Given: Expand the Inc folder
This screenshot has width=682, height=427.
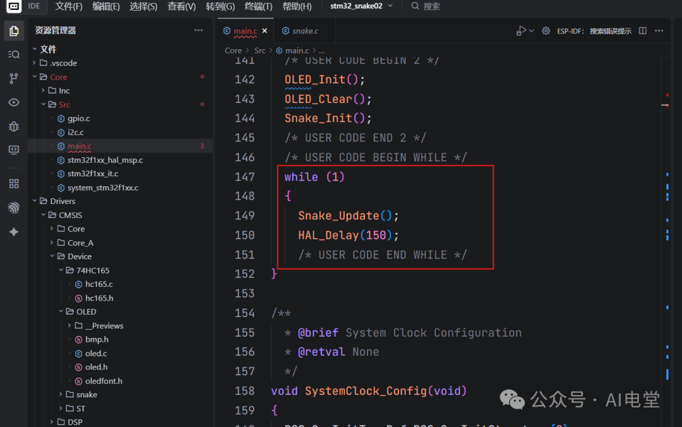Looking at the screenshot, I should click(x=44, y=91).
